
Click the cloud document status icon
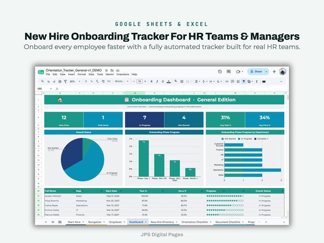coord(118,71)
